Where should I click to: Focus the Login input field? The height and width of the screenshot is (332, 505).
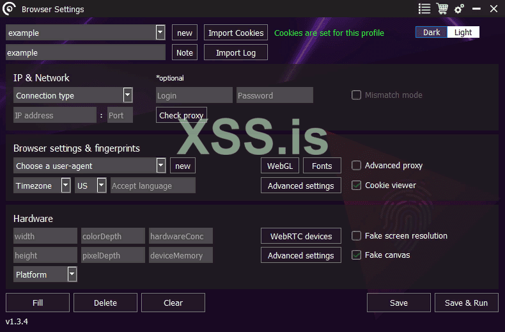[194, 95]
